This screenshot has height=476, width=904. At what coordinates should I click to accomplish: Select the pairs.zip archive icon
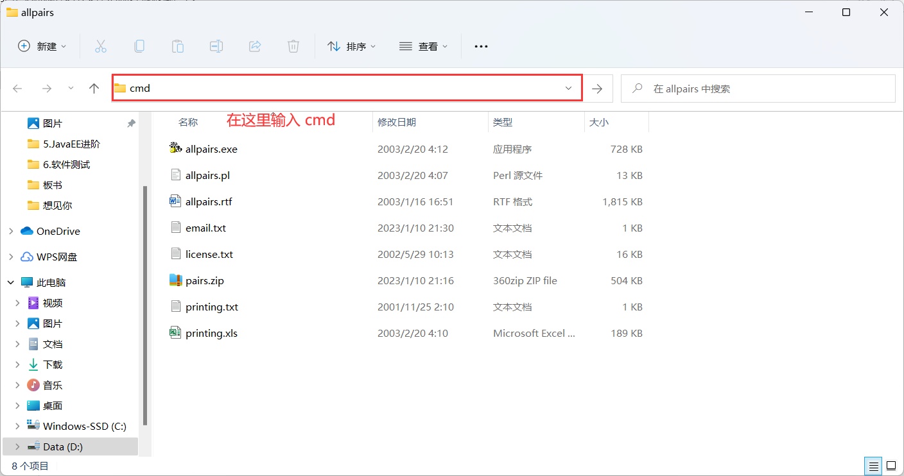point(175,280)
